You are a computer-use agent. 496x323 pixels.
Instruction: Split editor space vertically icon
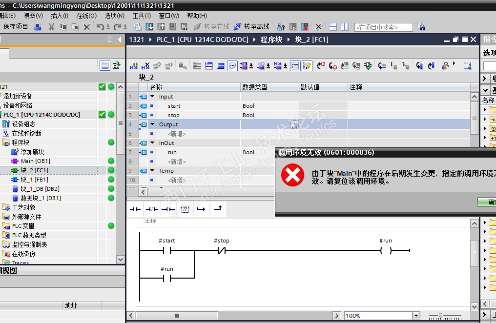point(345,27)
